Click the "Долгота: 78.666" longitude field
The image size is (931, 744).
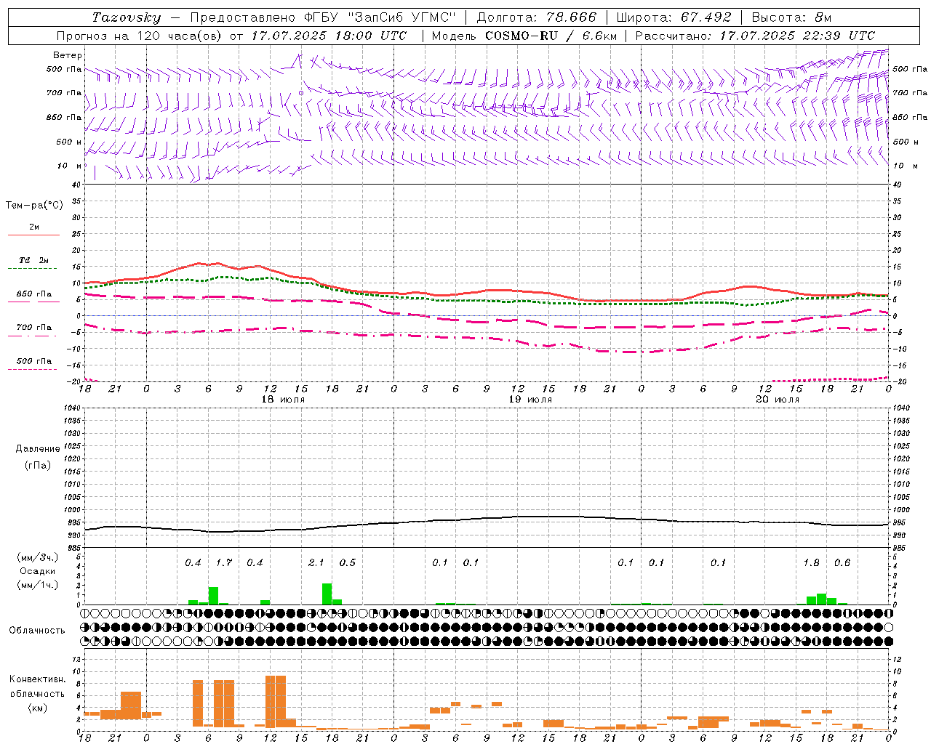[x=537, y=17]
